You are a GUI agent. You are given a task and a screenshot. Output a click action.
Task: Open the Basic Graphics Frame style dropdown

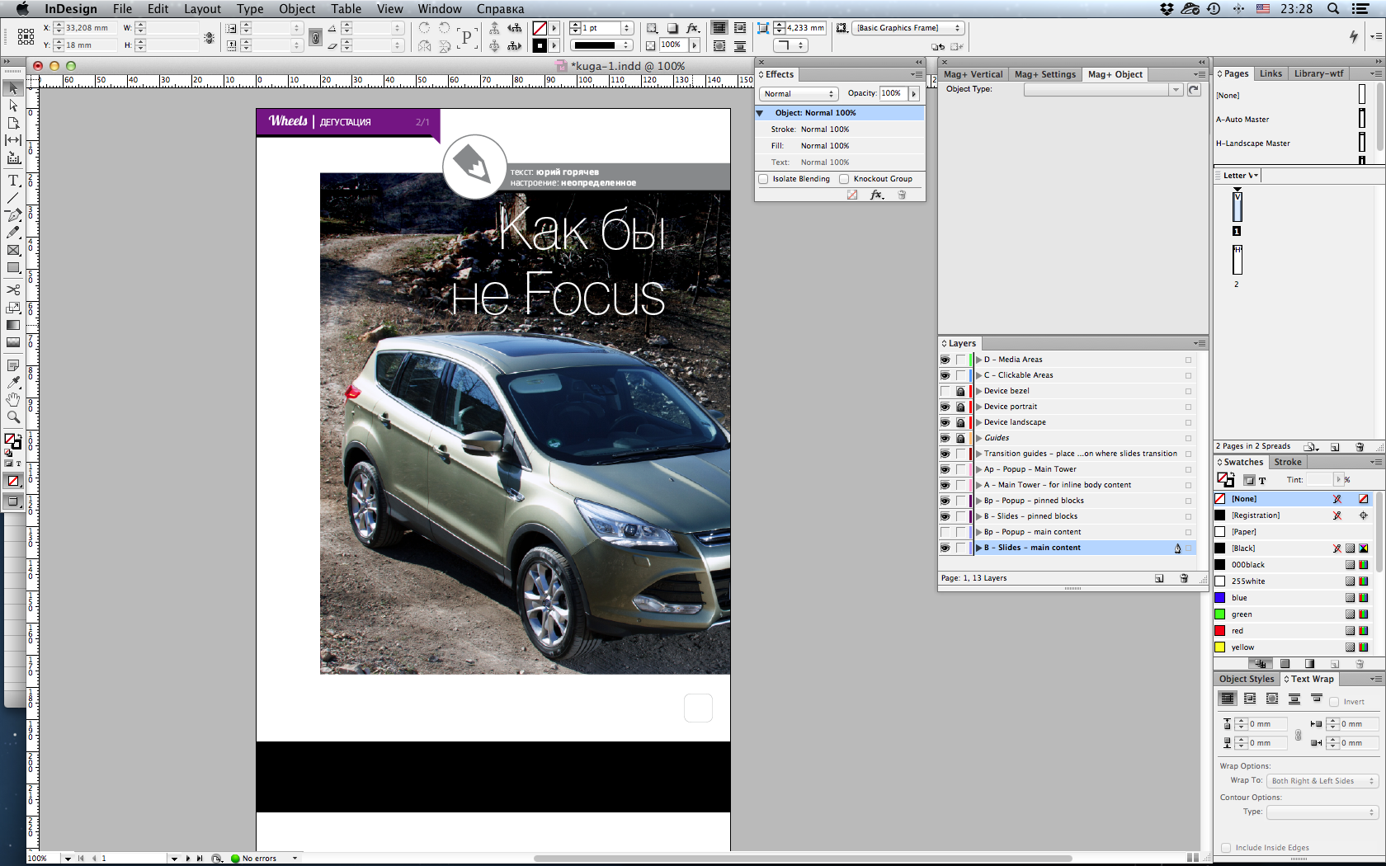908,28
